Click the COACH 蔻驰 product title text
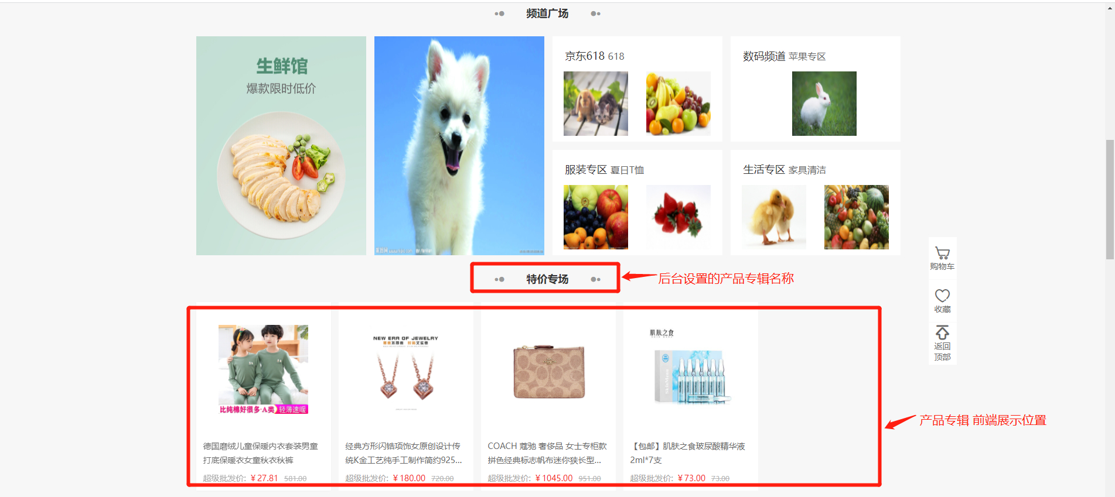 pyautogui.click(x=547, y=453)
